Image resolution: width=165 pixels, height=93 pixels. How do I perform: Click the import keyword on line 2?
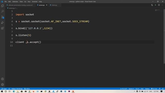[x=20, y=14]
